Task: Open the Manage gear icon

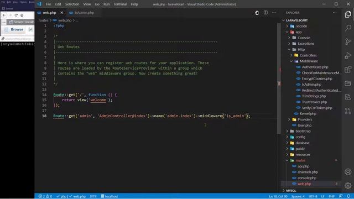Action: (348, 186)
